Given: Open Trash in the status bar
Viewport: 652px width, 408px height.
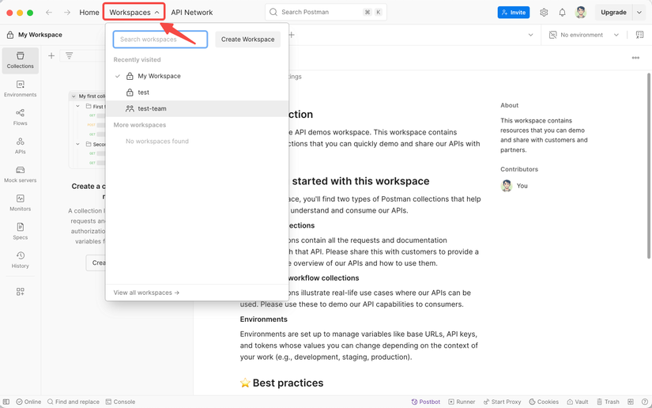Looking at the screenshot, I should pos(608,402).
